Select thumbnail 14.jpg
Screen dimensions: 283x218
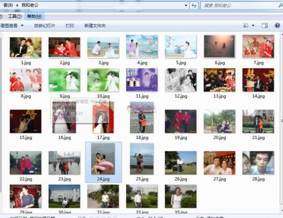click(x=258, y=80)
